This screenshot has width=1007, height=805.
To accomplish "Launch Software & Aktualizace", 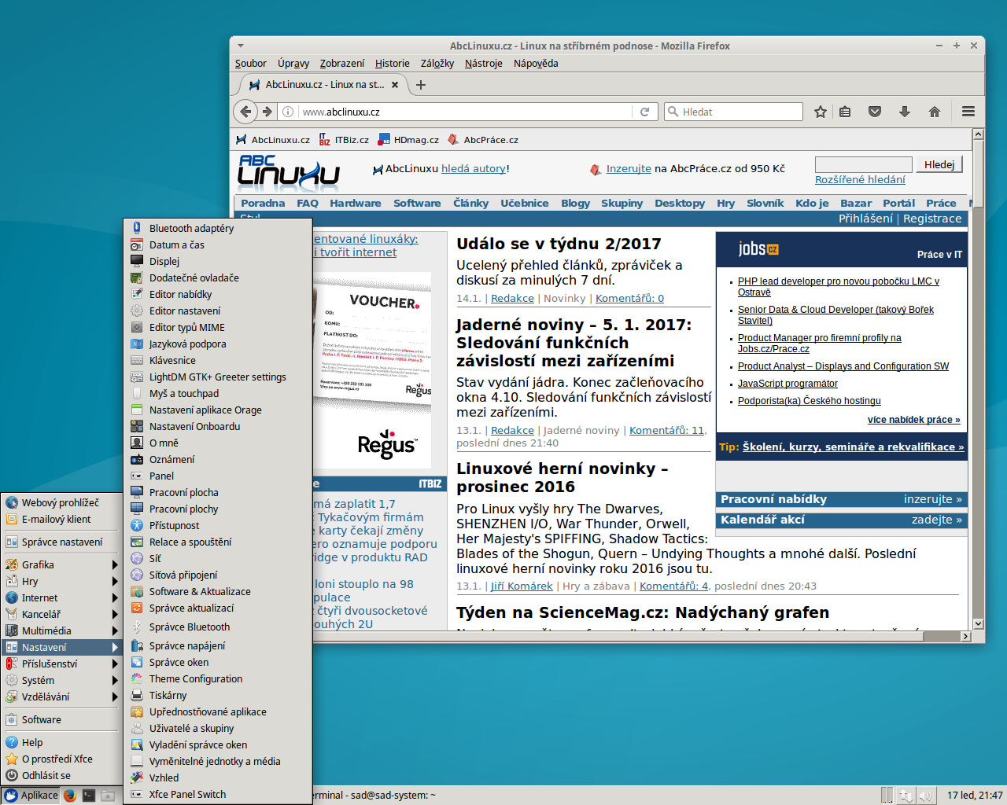I will click(x=218, y=591).
